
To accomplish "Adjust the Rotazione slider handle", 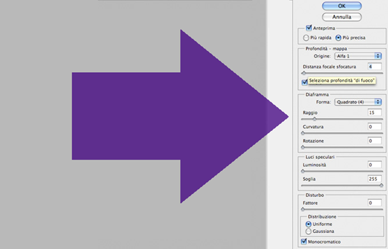I will point(303,147).
